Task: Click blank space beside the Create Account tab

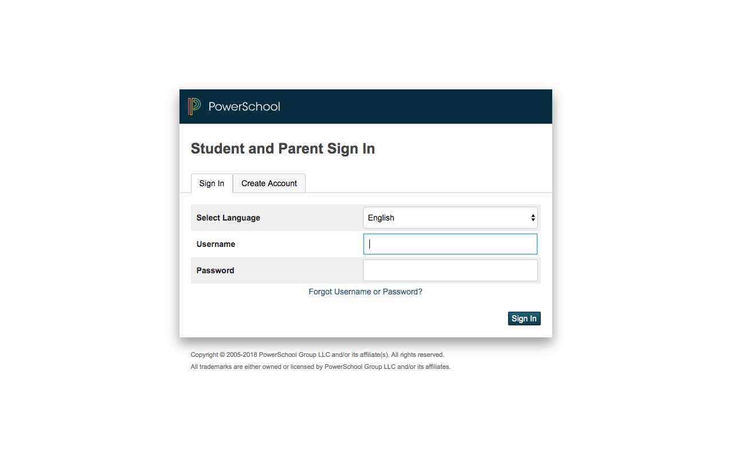Action: [427, 182]
